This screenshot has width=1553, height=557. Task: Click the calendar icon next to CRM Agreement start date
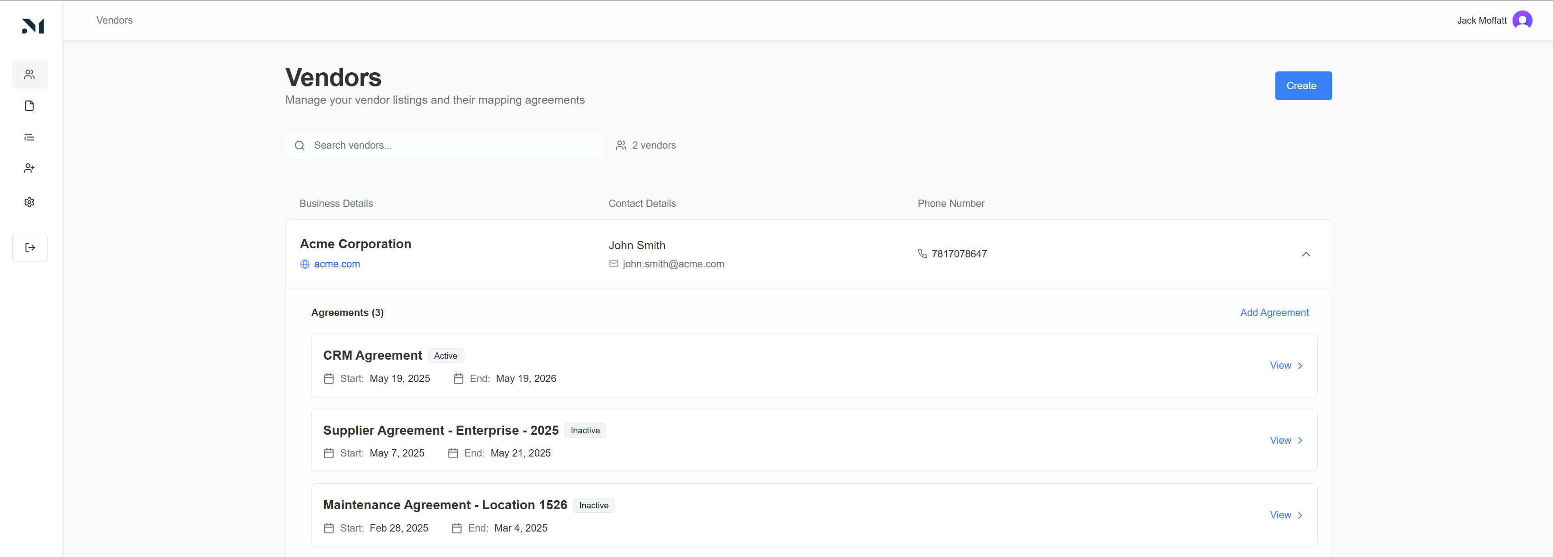(329, 379)
